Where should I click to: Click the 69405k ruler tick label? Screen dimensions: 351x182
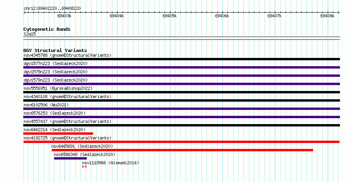[170, 16]
